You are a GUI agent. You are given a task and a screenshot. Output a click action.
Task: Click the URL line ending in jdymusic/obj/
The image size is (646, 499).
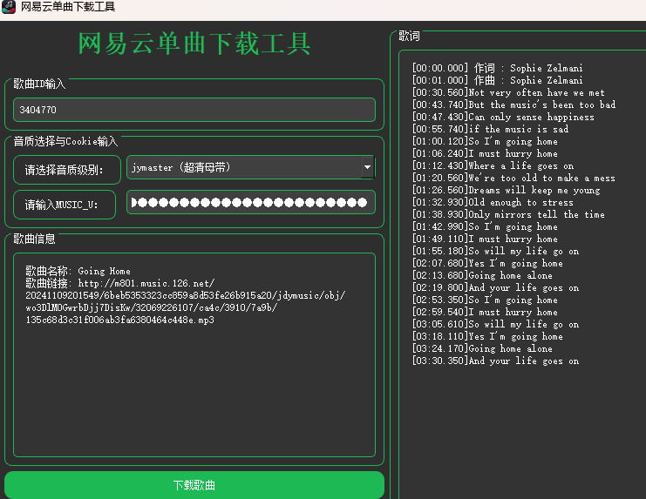pos(186,295)
